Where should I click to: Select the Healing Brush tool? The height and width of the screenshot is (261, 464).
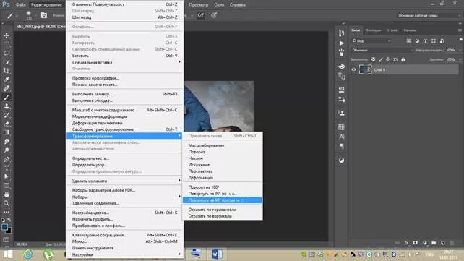click(x=7, y=88)
